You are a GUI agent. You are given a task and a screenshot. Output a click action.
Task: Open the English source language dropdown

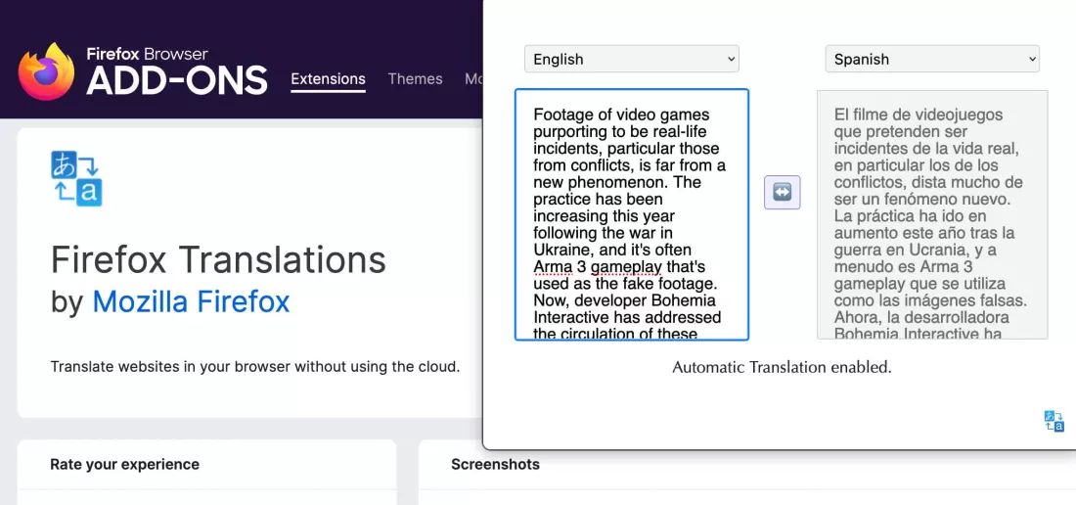tap(631, 59)
